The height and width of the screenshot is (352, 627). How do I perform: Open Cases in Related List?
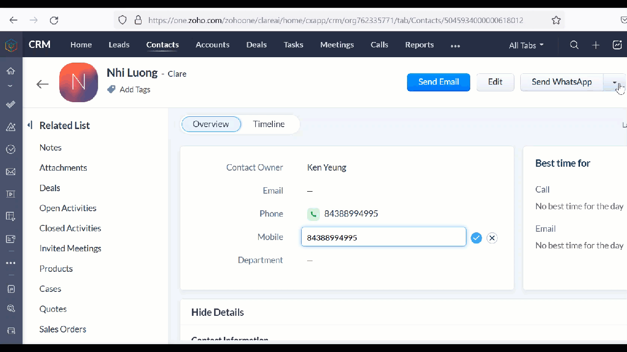(x=50, y=289)
